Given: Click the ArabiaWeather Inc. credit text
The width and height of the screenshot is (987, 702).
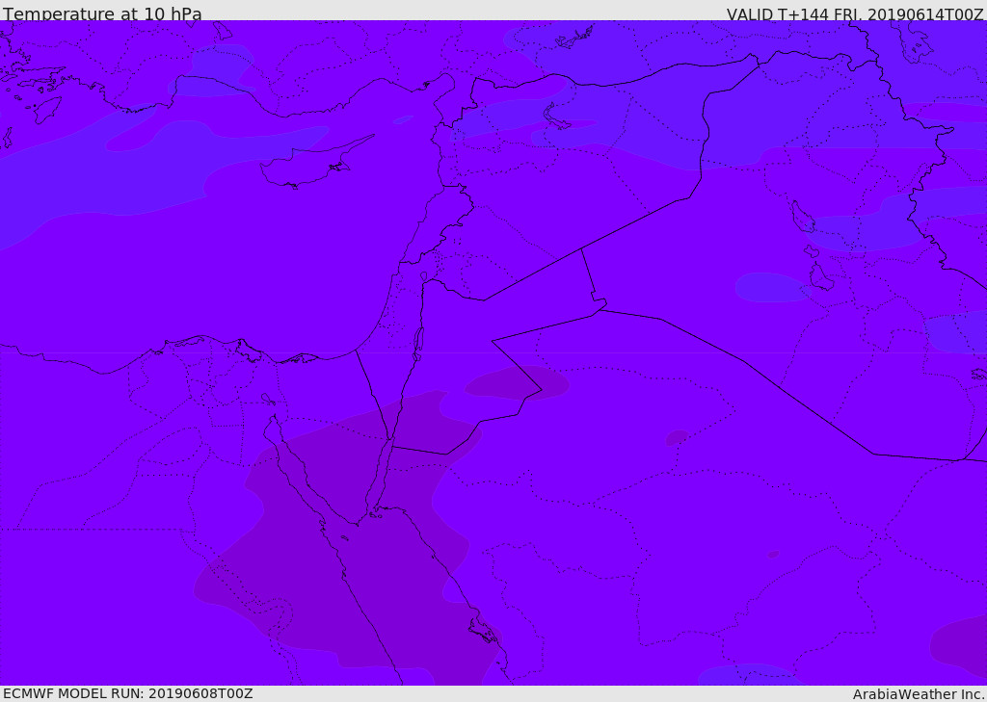Looking at the screenshot, I should click(x=919, y=694).
